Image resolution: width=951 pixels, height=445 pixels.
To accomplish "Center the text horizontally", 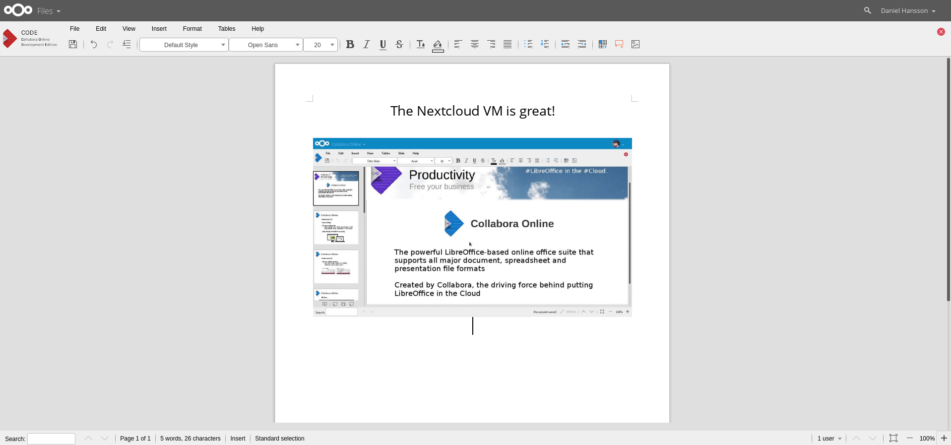I will (x=475, y=44).
